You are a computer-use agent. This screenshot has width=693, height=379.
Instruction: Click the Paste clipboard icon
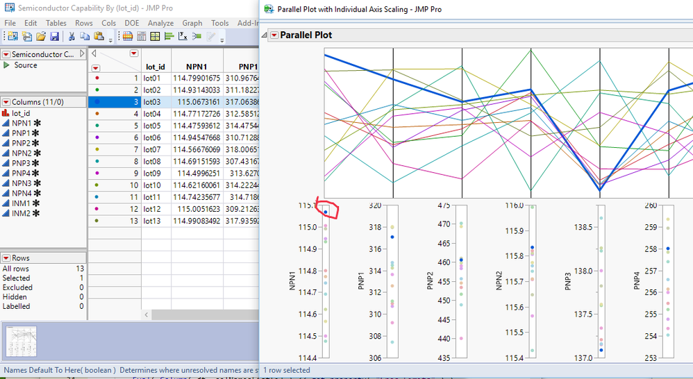click(x=97, y=36)
